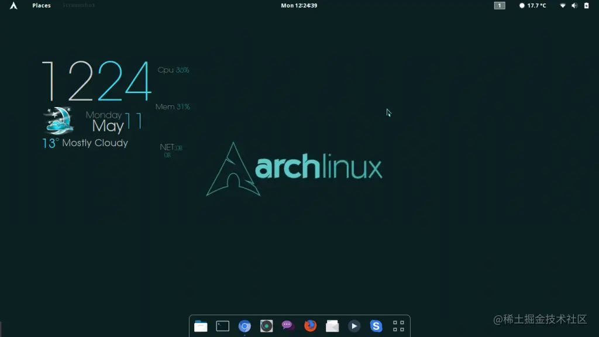599x337 pixels.
Task: Click the moon and cloud weather icon
Action: [58, 121]
